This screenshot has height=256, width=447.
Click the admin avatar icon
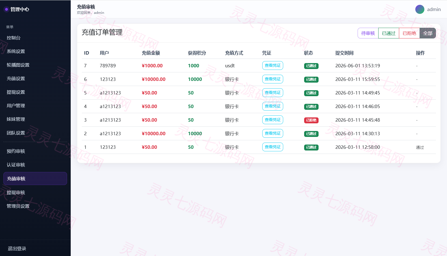point(420,9)
